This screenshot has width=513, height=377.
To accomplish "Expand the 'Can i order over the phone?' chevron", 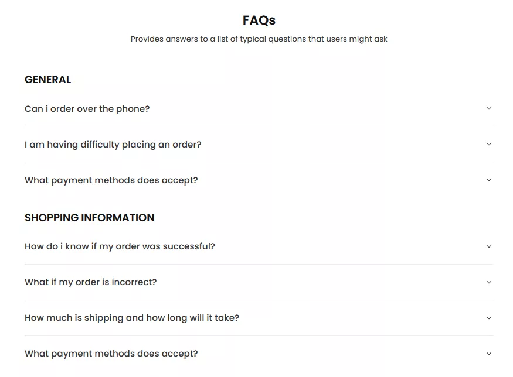I will 489,108.
